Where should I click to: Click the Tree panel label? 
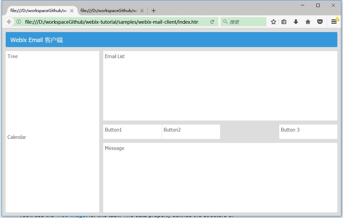(x=12, y=56)
